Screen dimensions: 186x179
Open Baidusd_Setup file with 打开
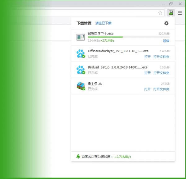point(147,73)
